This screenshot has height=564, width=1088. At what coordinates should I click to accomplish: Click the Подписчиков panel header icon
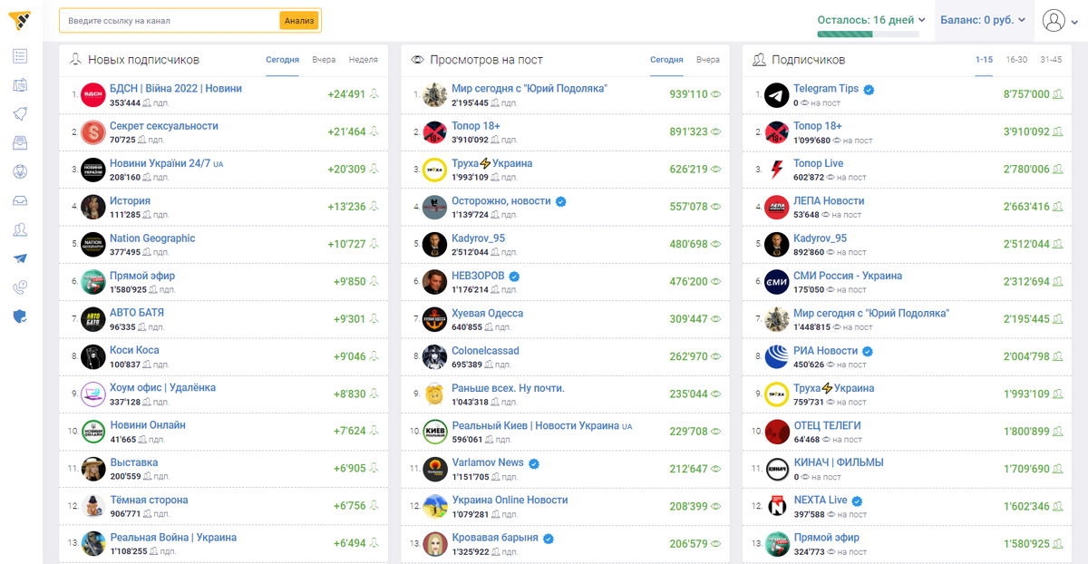(759, 60)
